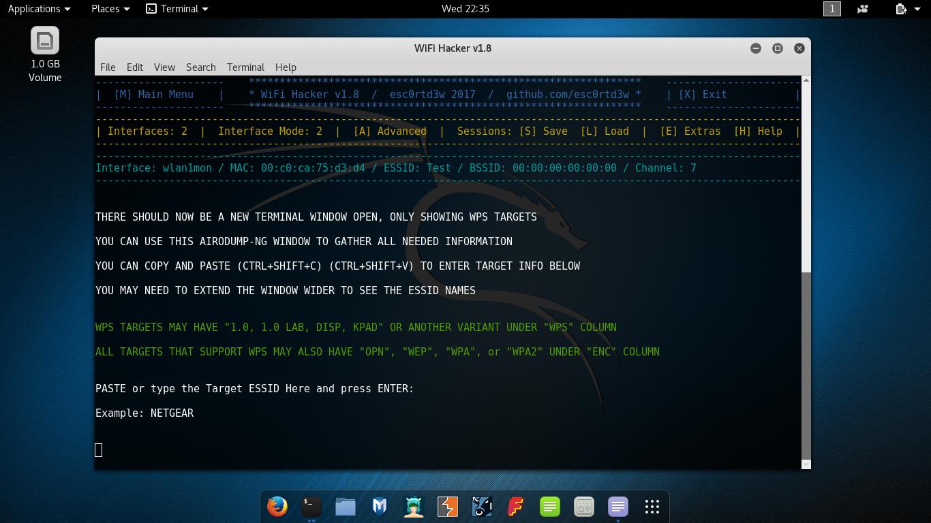The image size is (931, 523).
Task: Click the terminal cursor input line
Action: pyautogui.click(x=99, y=449)
